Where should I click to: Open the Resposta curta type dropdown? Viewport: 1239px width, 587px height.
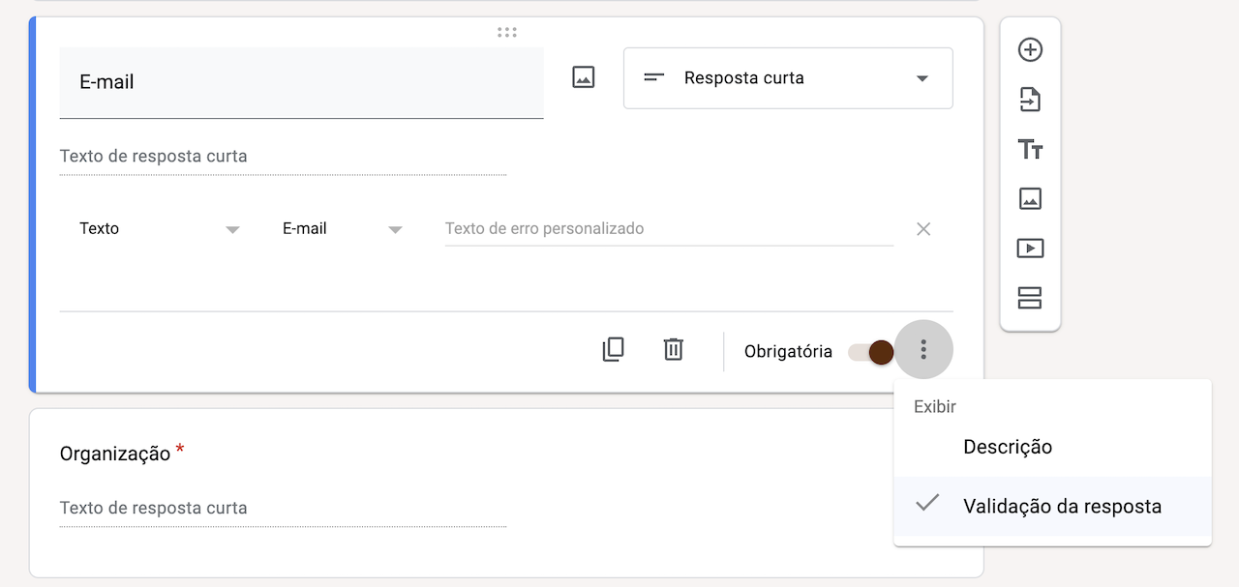coord(788,78)
